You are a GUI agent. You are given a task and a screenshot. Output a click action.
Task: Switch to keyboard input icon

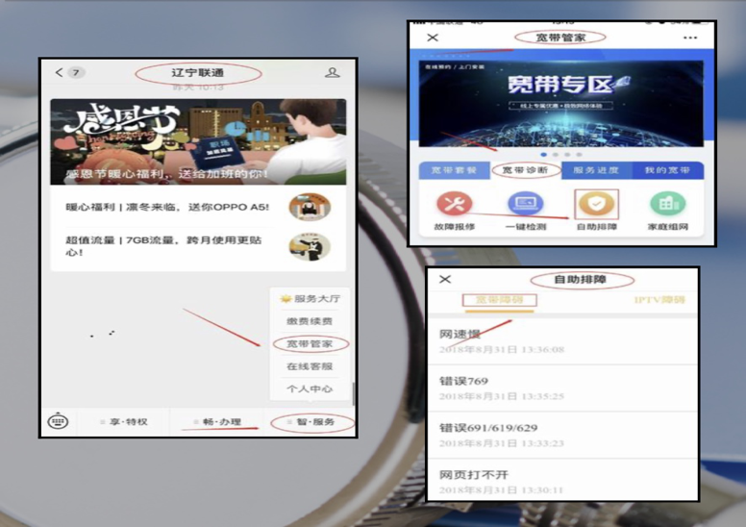coord(58,421)
